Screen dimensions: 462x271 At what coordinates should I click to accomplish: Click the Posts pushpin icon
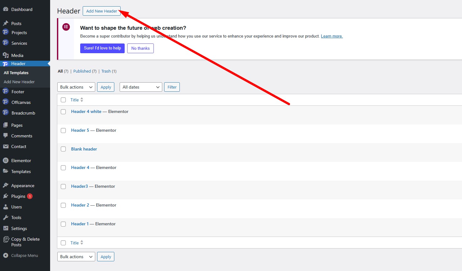click(x=5, y=23)
